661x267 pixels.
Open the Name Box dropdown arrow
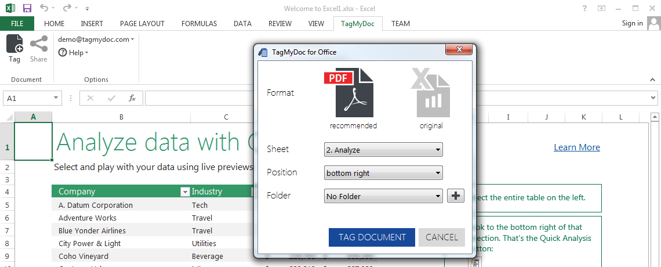point(56,98)
